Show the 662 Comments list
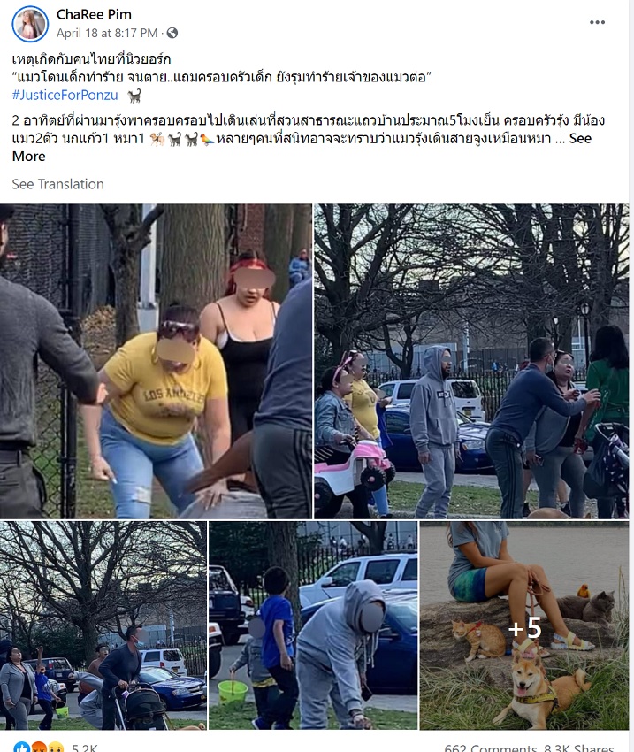The image size is (634, 752). pyautogui.click(x=491, y=748)
